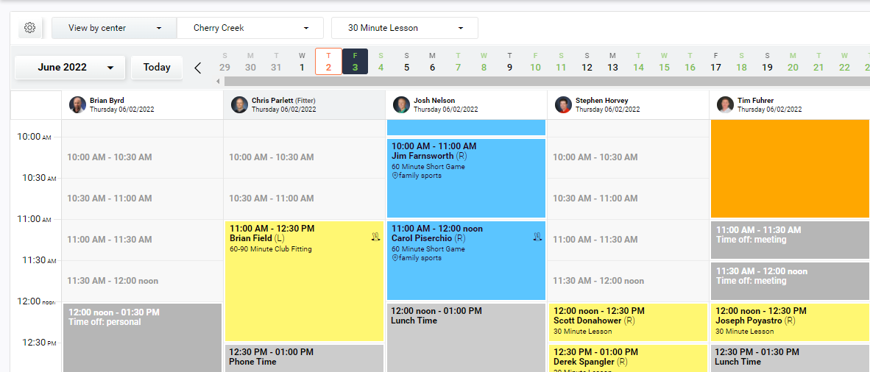The height and width of the screenshot is (372, 870).
Task: Click golf icon on Brian Field appointment
Action: [375, 237]
